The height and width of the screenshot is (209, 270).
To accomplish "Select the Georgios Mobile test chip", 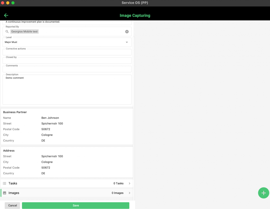I will point(25,32).
